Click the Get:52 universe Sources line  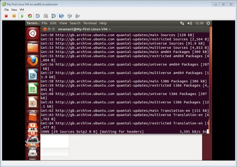tap(123, 44)
